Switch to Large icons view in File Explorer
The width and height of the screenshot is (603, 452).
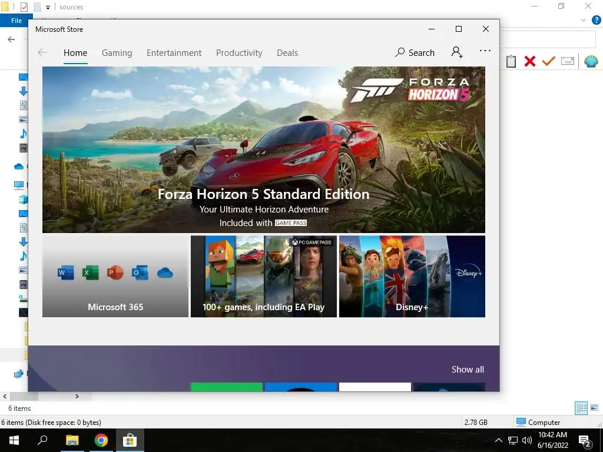594,408
